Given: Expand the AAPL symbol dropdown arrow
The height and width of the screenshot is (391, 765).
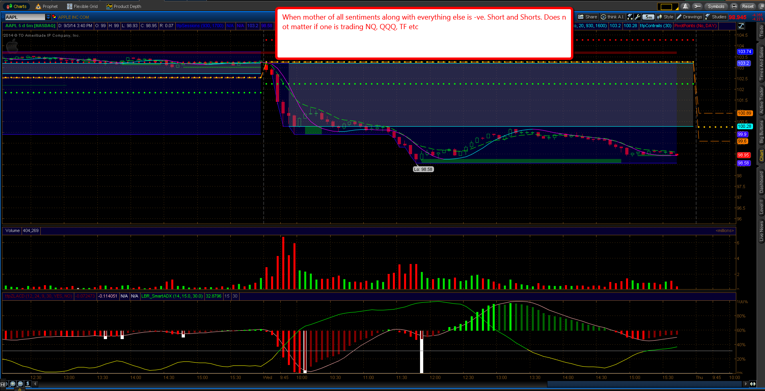Looking at the screenshot, I should pyautogui.click(x=48, y=17).
